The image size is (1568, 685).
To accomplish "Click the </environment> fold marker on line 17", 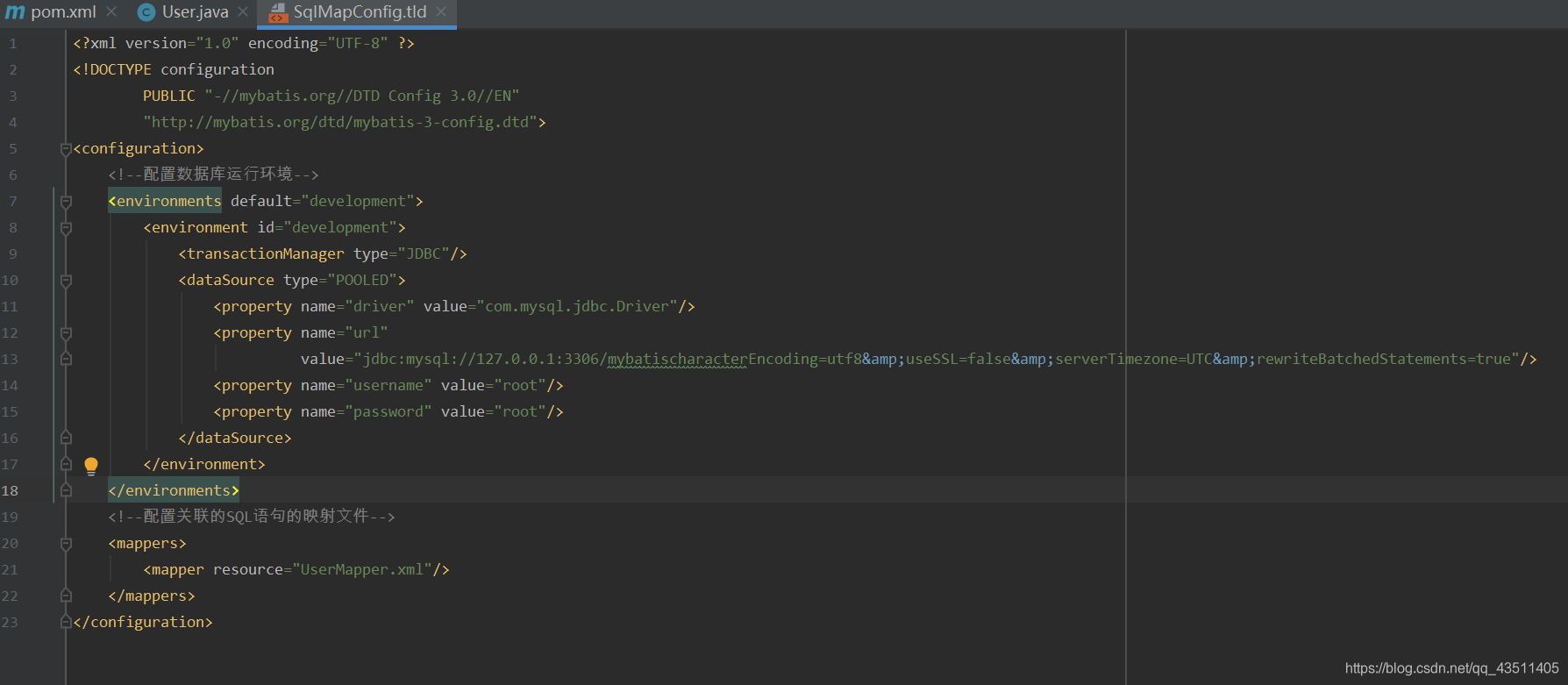I will click(66, 464).
